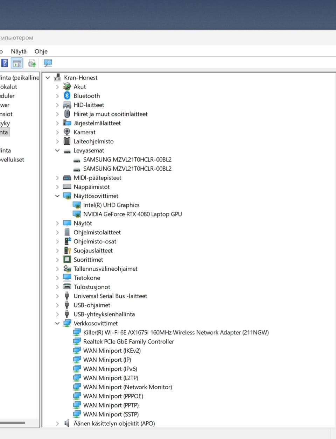The image size is (336, 439).
Task: Click the blue help question mark toolbar icon
Action: tap(5, 63)
